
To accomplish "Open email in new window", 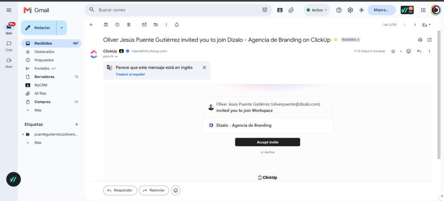I will point(430,40).
